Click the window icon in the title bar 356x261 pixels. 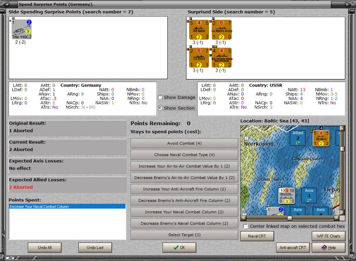(x=6, y=4)
